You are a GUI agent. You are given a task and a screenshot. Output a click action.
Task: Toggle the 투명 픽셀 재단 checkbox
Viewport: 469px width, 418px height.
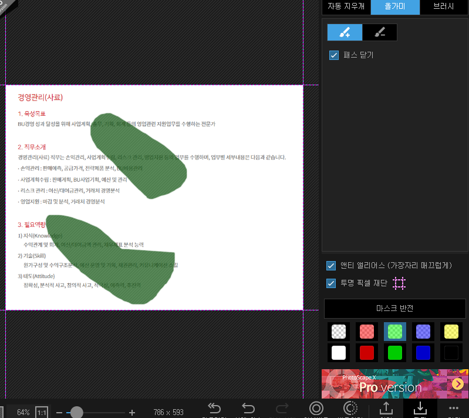[331, 283]
